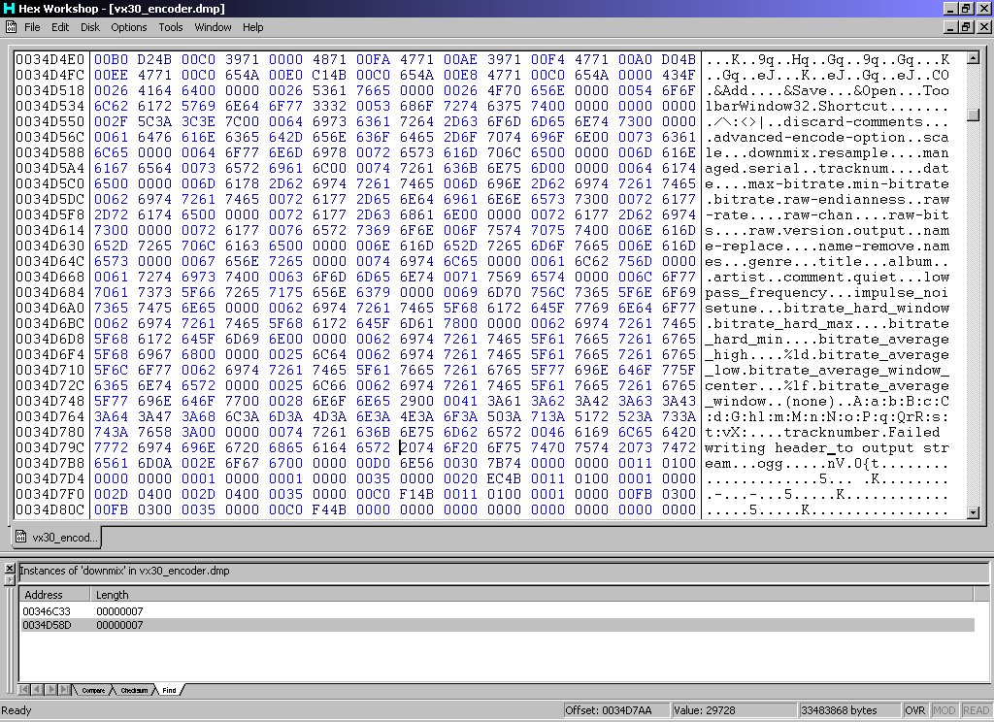Open the File menu
The width and height of the screenshot is (994, 722).
pos(32,27)
